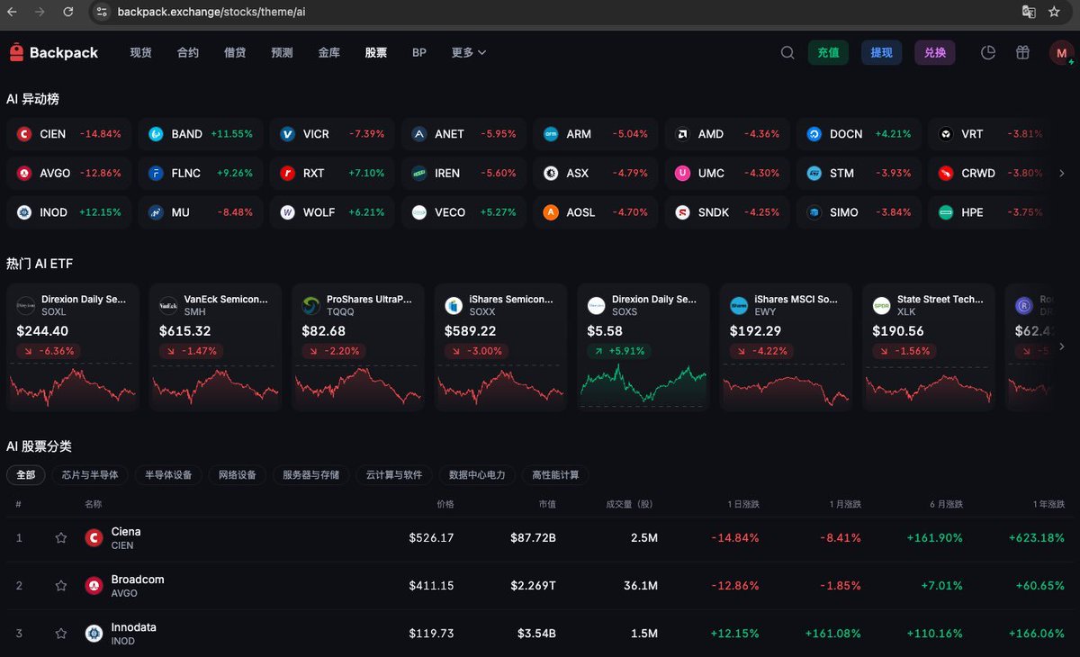1080x657 pixels.
Task: Open the ANET mover chip
Action: pos(463,134)
